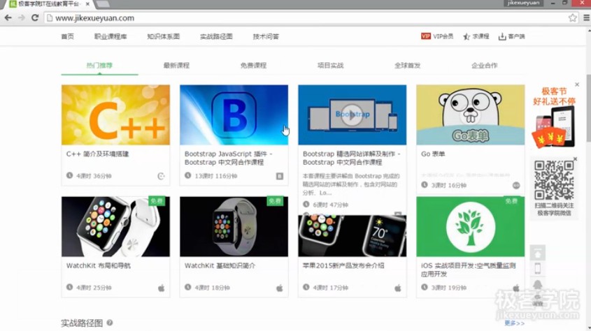Image resolution: width=591 pixels, height=331 pixels.
Task: Focus the address bar showing www.jikexueyuan.com
Action: click(307, 18)
